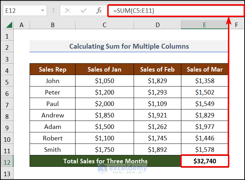Click the title Calculating Sum for Multiple Columns
The width and height of the screenshot is (245, 180).
(x=129, y=46)
